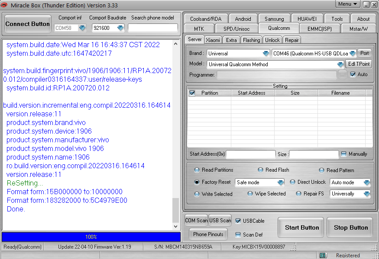Open the Extra sub-tab
The width and height of the screenshot is (379, 259).
(231, 40)
